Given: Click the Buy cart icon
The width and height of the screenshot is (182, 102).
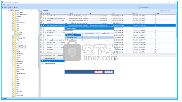Looking at the screenshot, I should coord(9,8).
